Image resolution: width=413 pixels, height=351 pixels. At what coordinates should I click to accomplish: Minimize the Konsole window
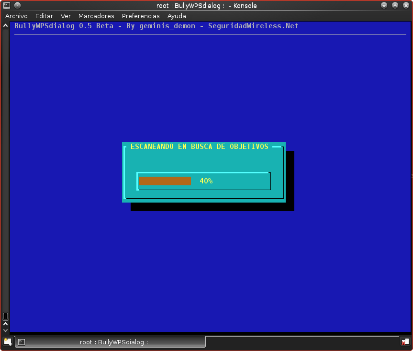[x=384, y=5]
